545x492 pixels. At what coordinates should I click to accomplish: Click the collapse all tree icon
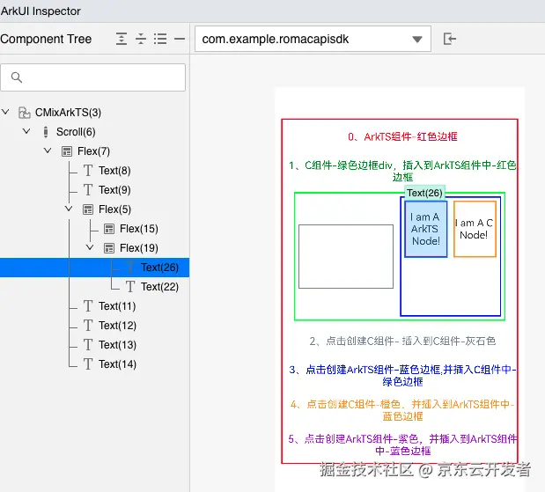coord(141,39)
